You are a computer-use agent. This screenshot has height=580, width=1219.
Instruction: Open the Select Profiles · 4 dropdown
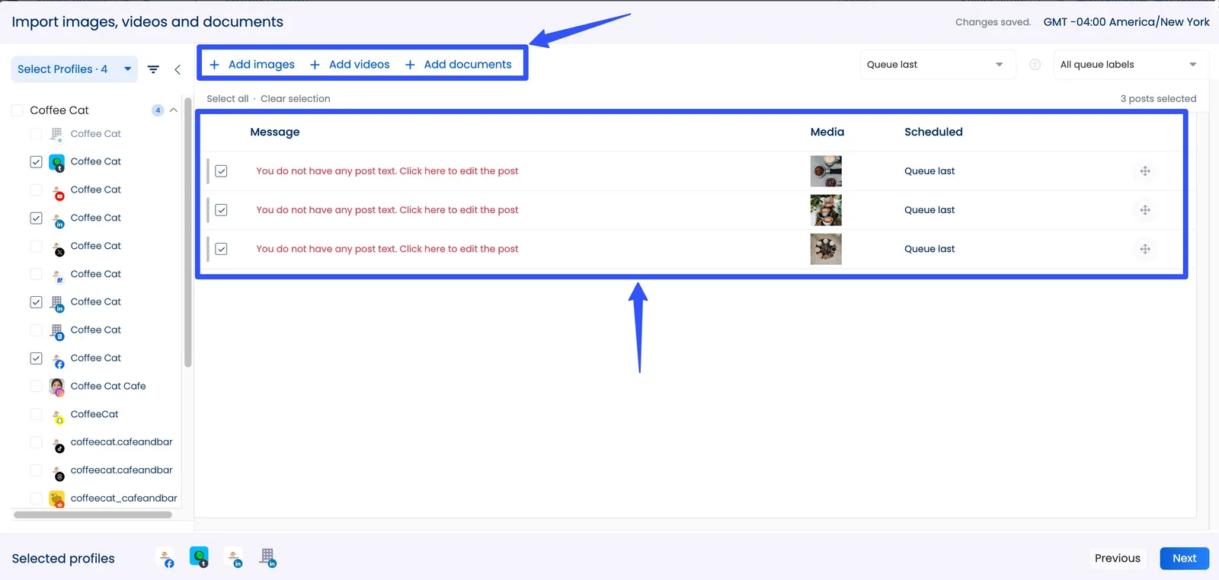point(74,69)
